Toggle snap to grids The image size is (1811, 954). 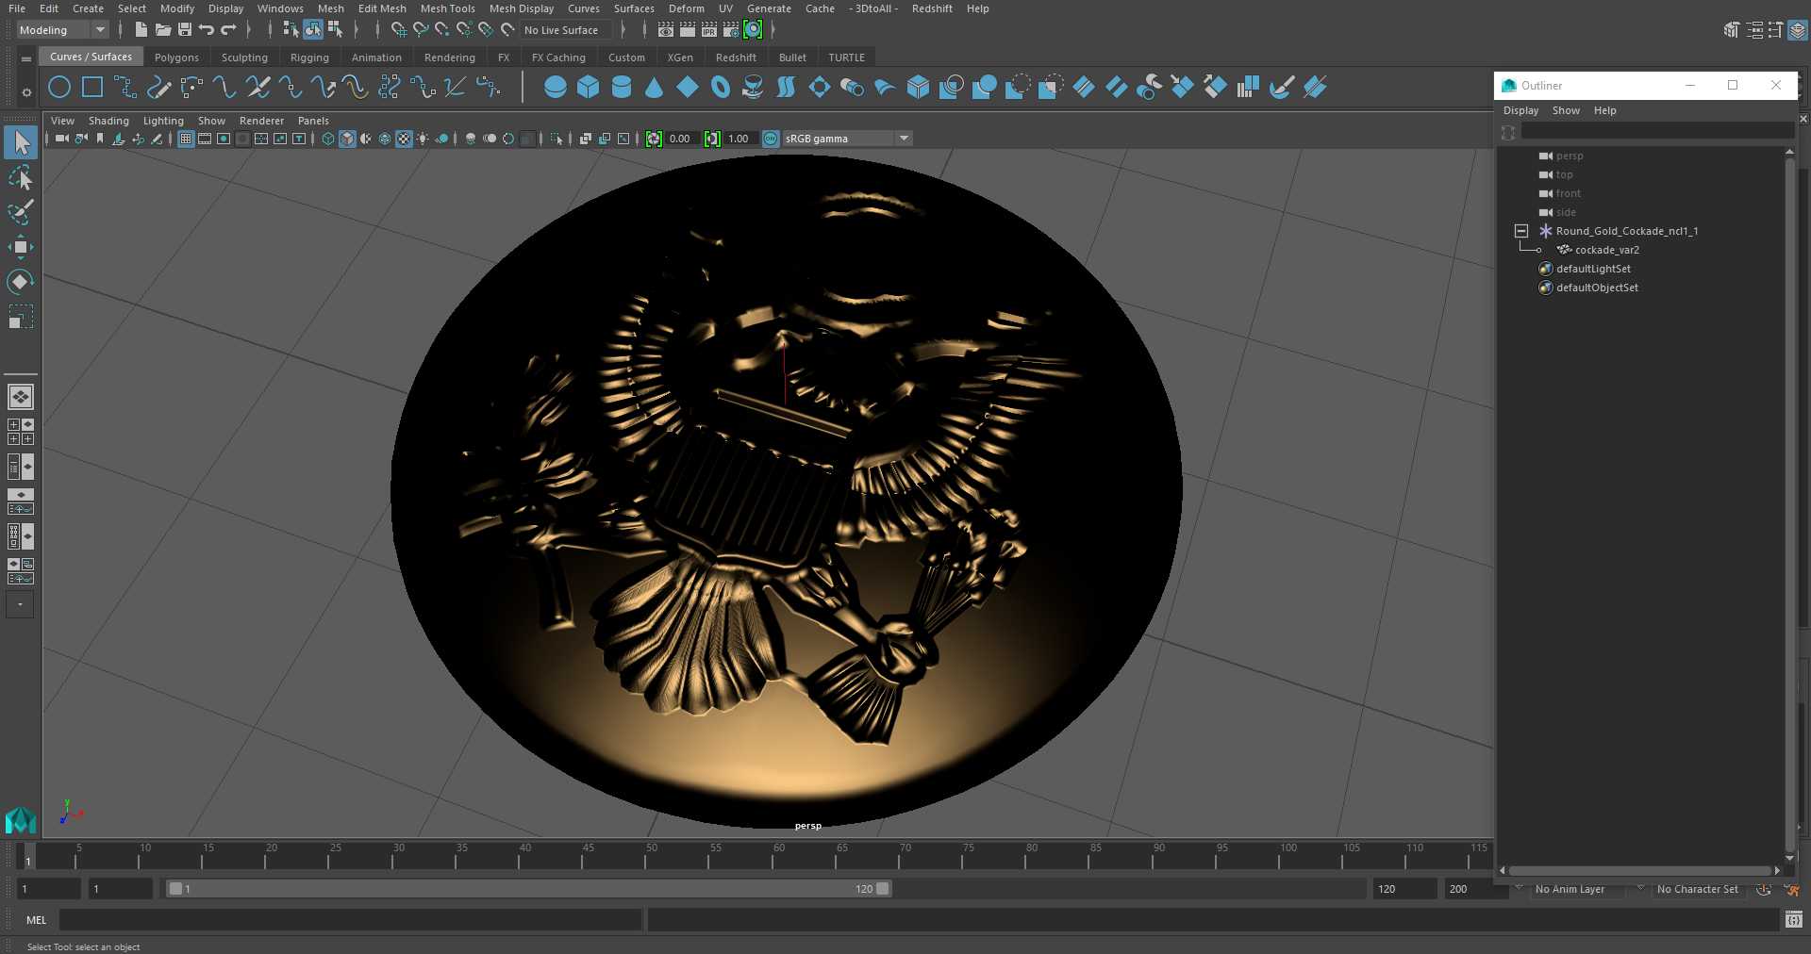(x=398, y=30)
